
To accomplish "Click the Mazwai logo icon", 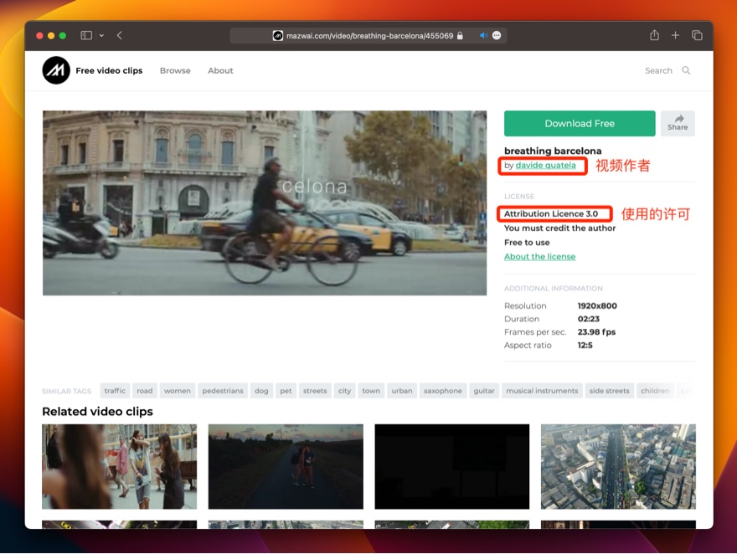I will point(56,70).
